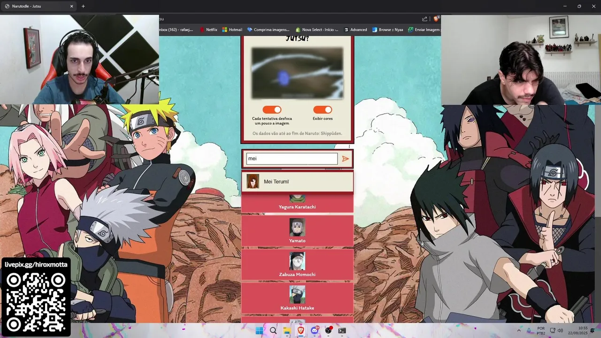This screenshot has height=338, width=601.
Task: Open Brave browser from the taskbar
Action: click(x=300, y=330)
